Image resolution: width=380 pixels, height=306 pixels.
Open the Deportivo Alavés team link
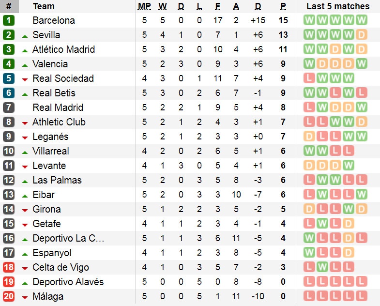(68, 282)
